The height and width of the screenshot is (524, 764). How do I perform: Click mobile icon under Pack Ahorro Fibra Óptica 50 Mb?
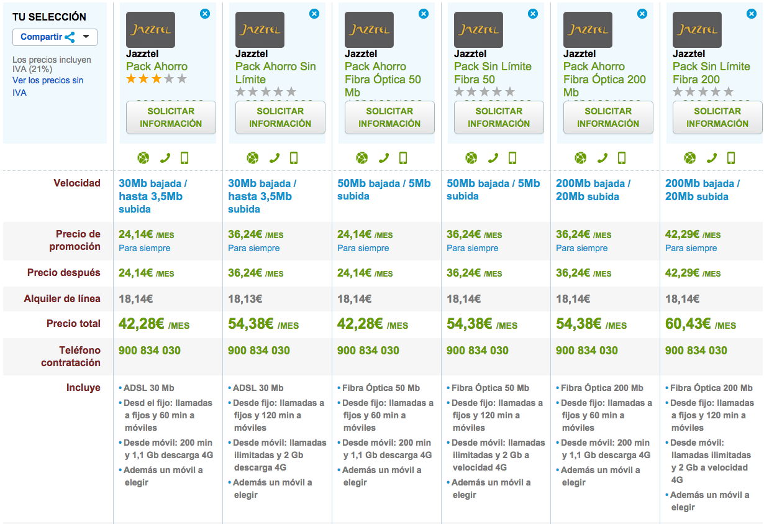click(403, 158)
